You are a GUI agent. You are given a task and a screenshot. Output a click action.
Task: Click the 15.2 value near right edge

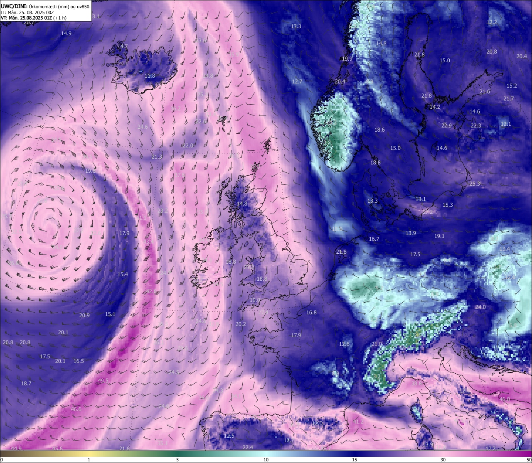[x=512, y=86]
